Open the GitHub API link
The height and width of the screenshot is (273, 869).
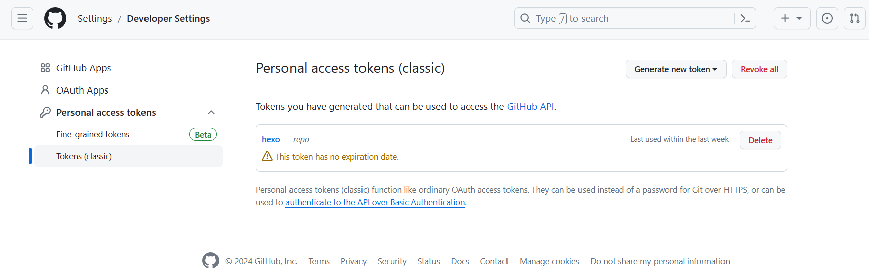[530, 106]
